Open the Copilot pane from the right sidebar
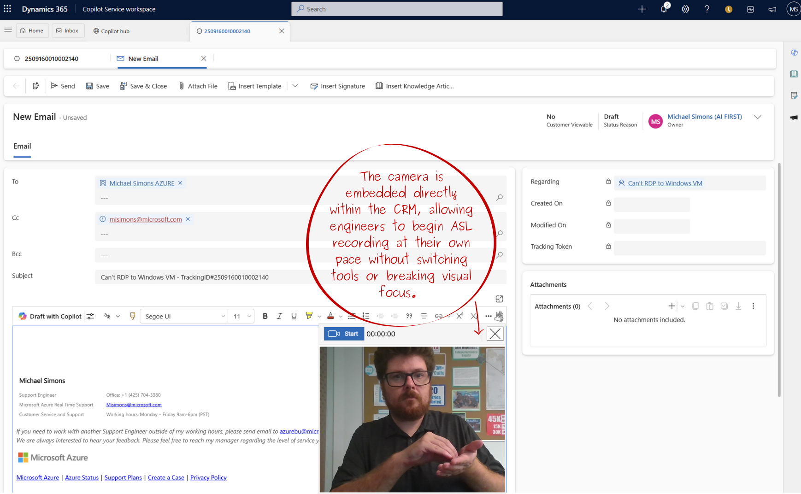This screenshot has width=801, height=494. (x=794, y=53)
